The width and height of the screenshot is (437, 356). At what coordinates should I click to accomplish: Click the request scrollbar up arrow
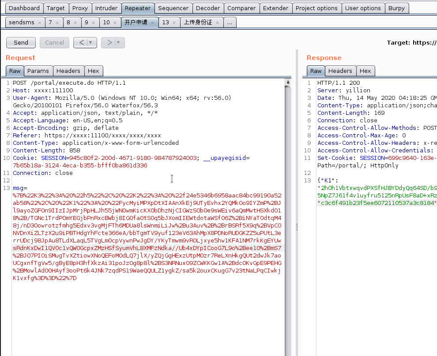[288, 82]
